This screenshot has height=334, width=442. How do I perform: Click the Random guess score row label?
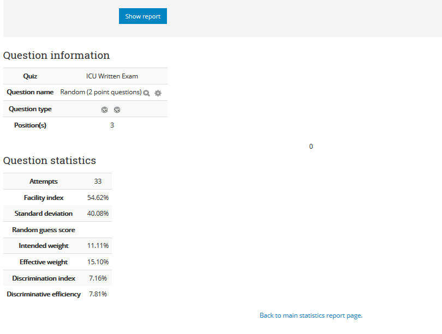pyautogui.click(x=44, y=230)
